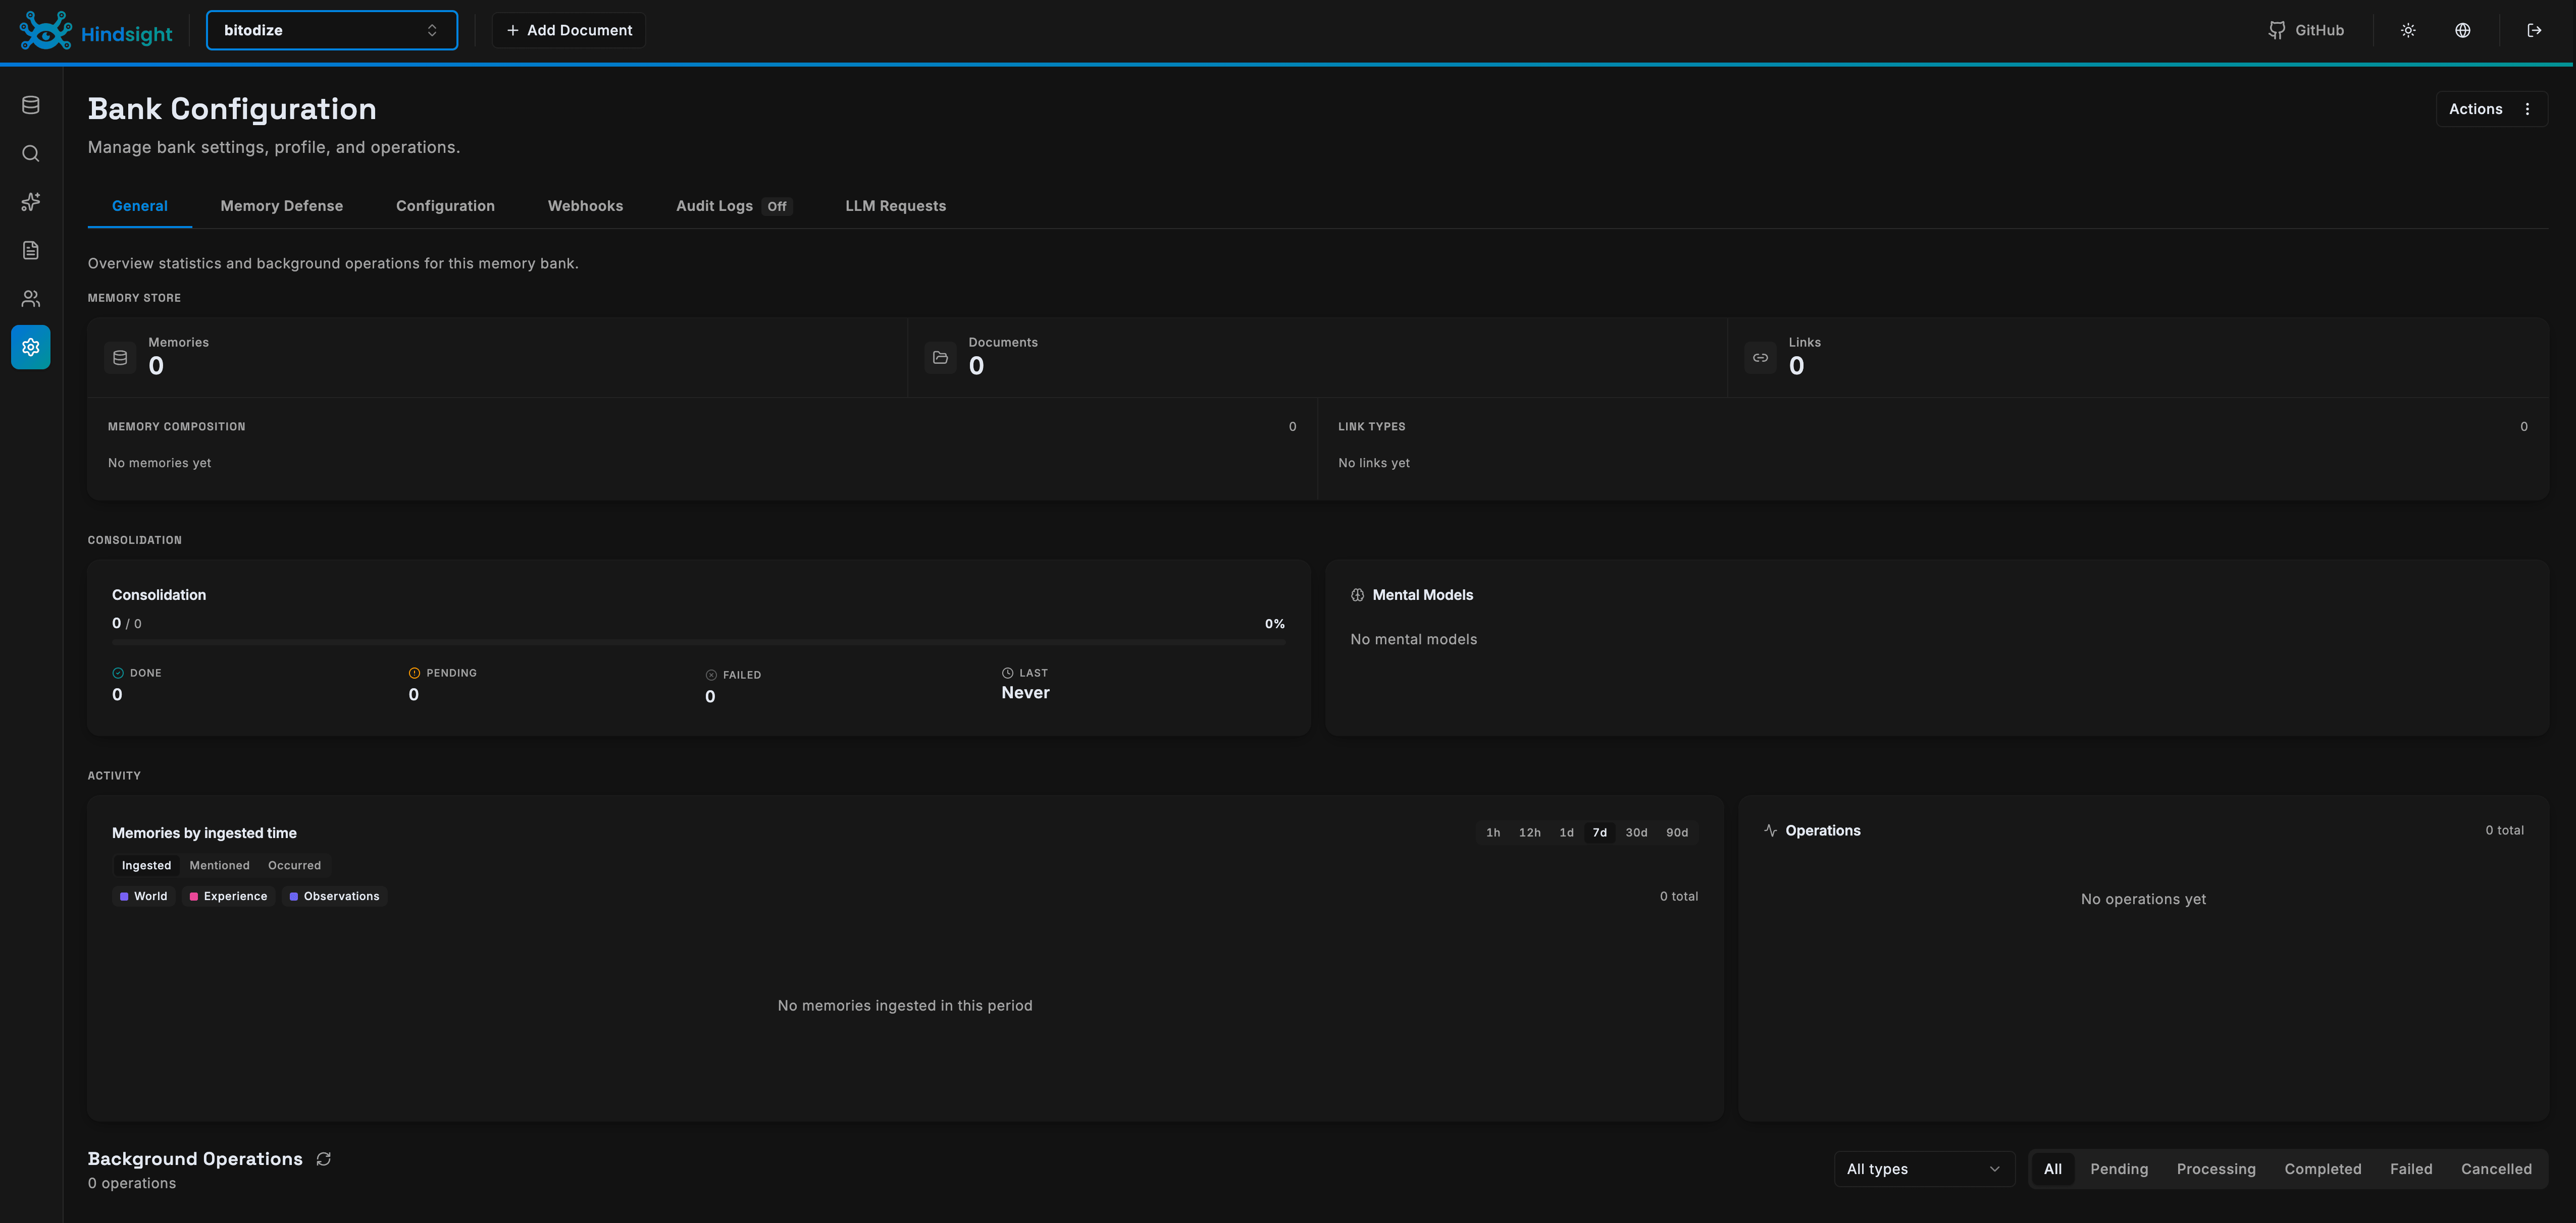Switch to the Configuration tab
The width and height of the screenshot is (2576, 1223).
(x=445, y=206)
